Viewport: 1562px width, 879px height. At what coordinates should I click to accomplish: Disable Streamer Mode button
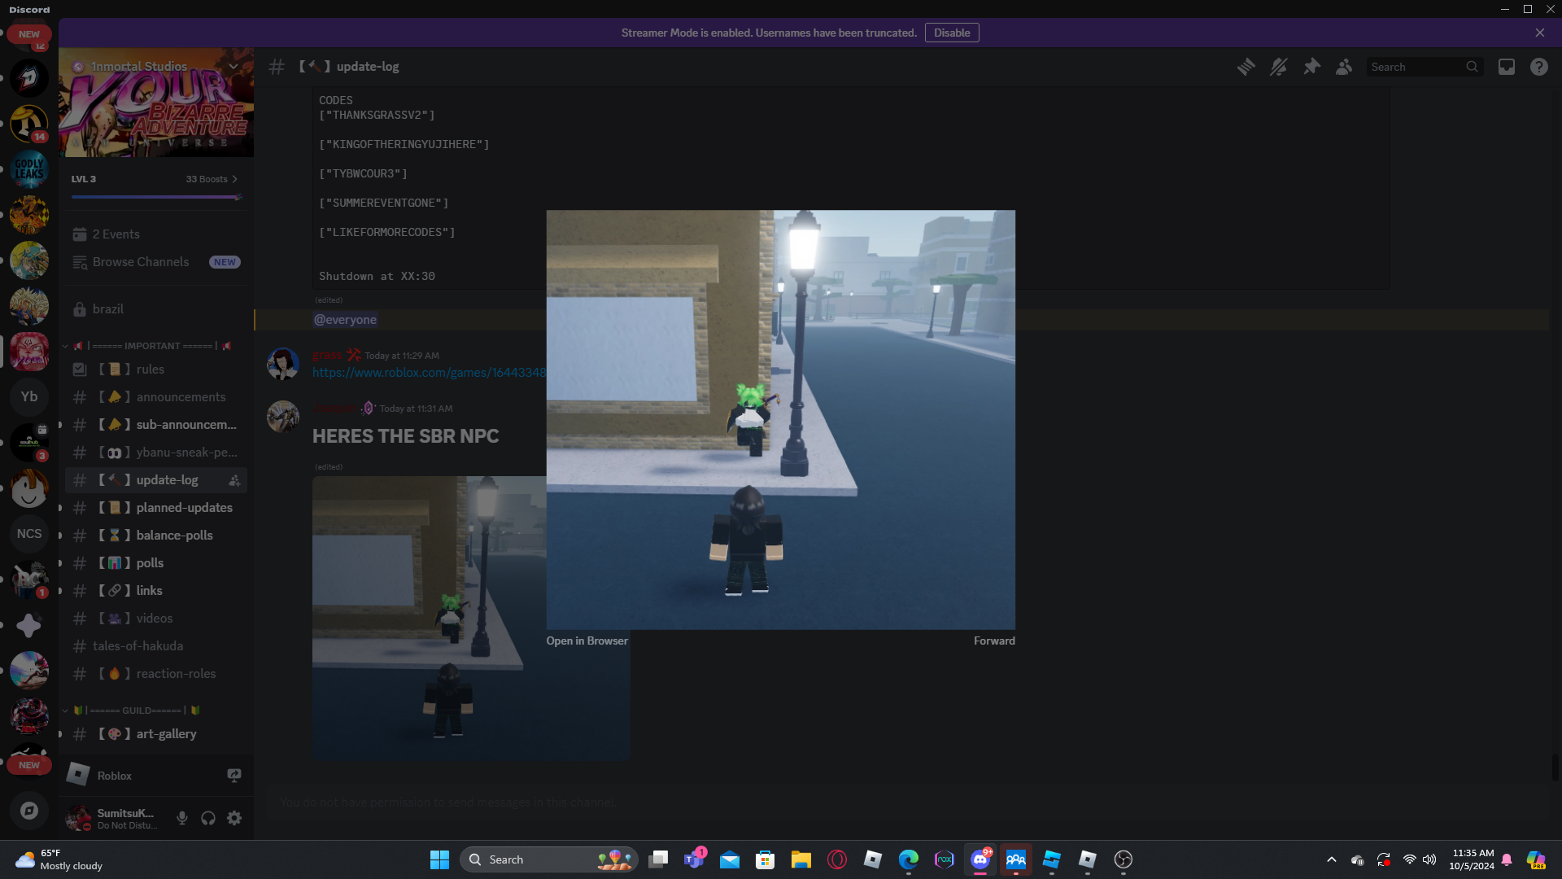951,33
